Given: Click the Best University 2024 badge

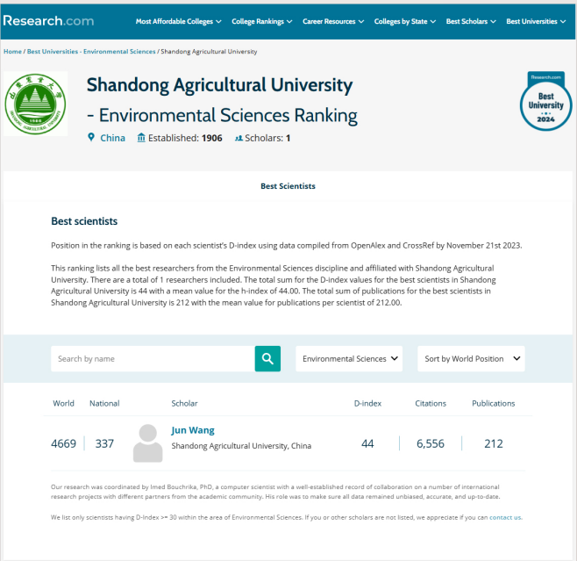Looking at the screenshot, I should tap(545, 101).
